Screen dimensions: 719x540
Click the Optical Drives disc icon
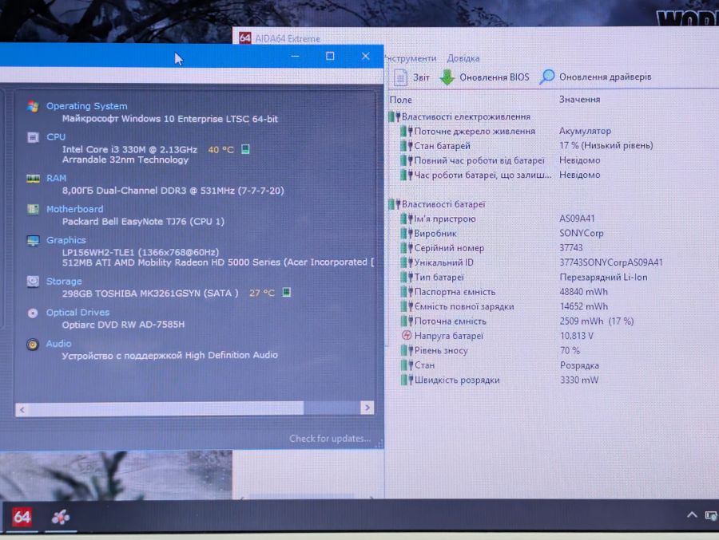[33, 313]
